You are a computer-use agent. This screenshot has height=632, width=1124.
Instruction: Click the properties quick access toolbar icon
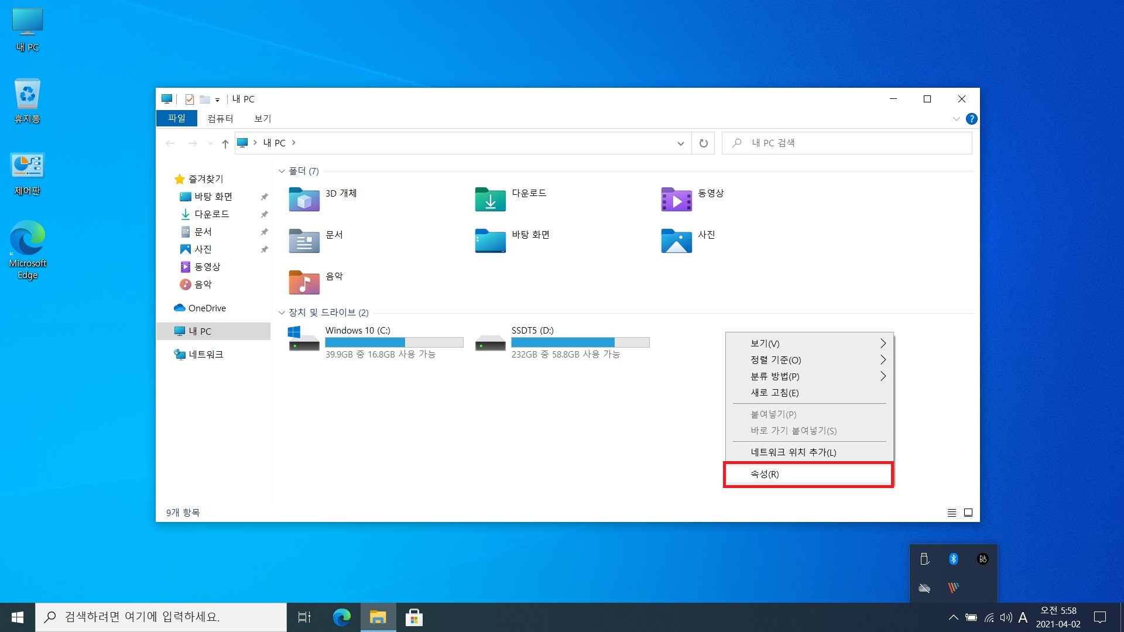[x=189, y=99]
